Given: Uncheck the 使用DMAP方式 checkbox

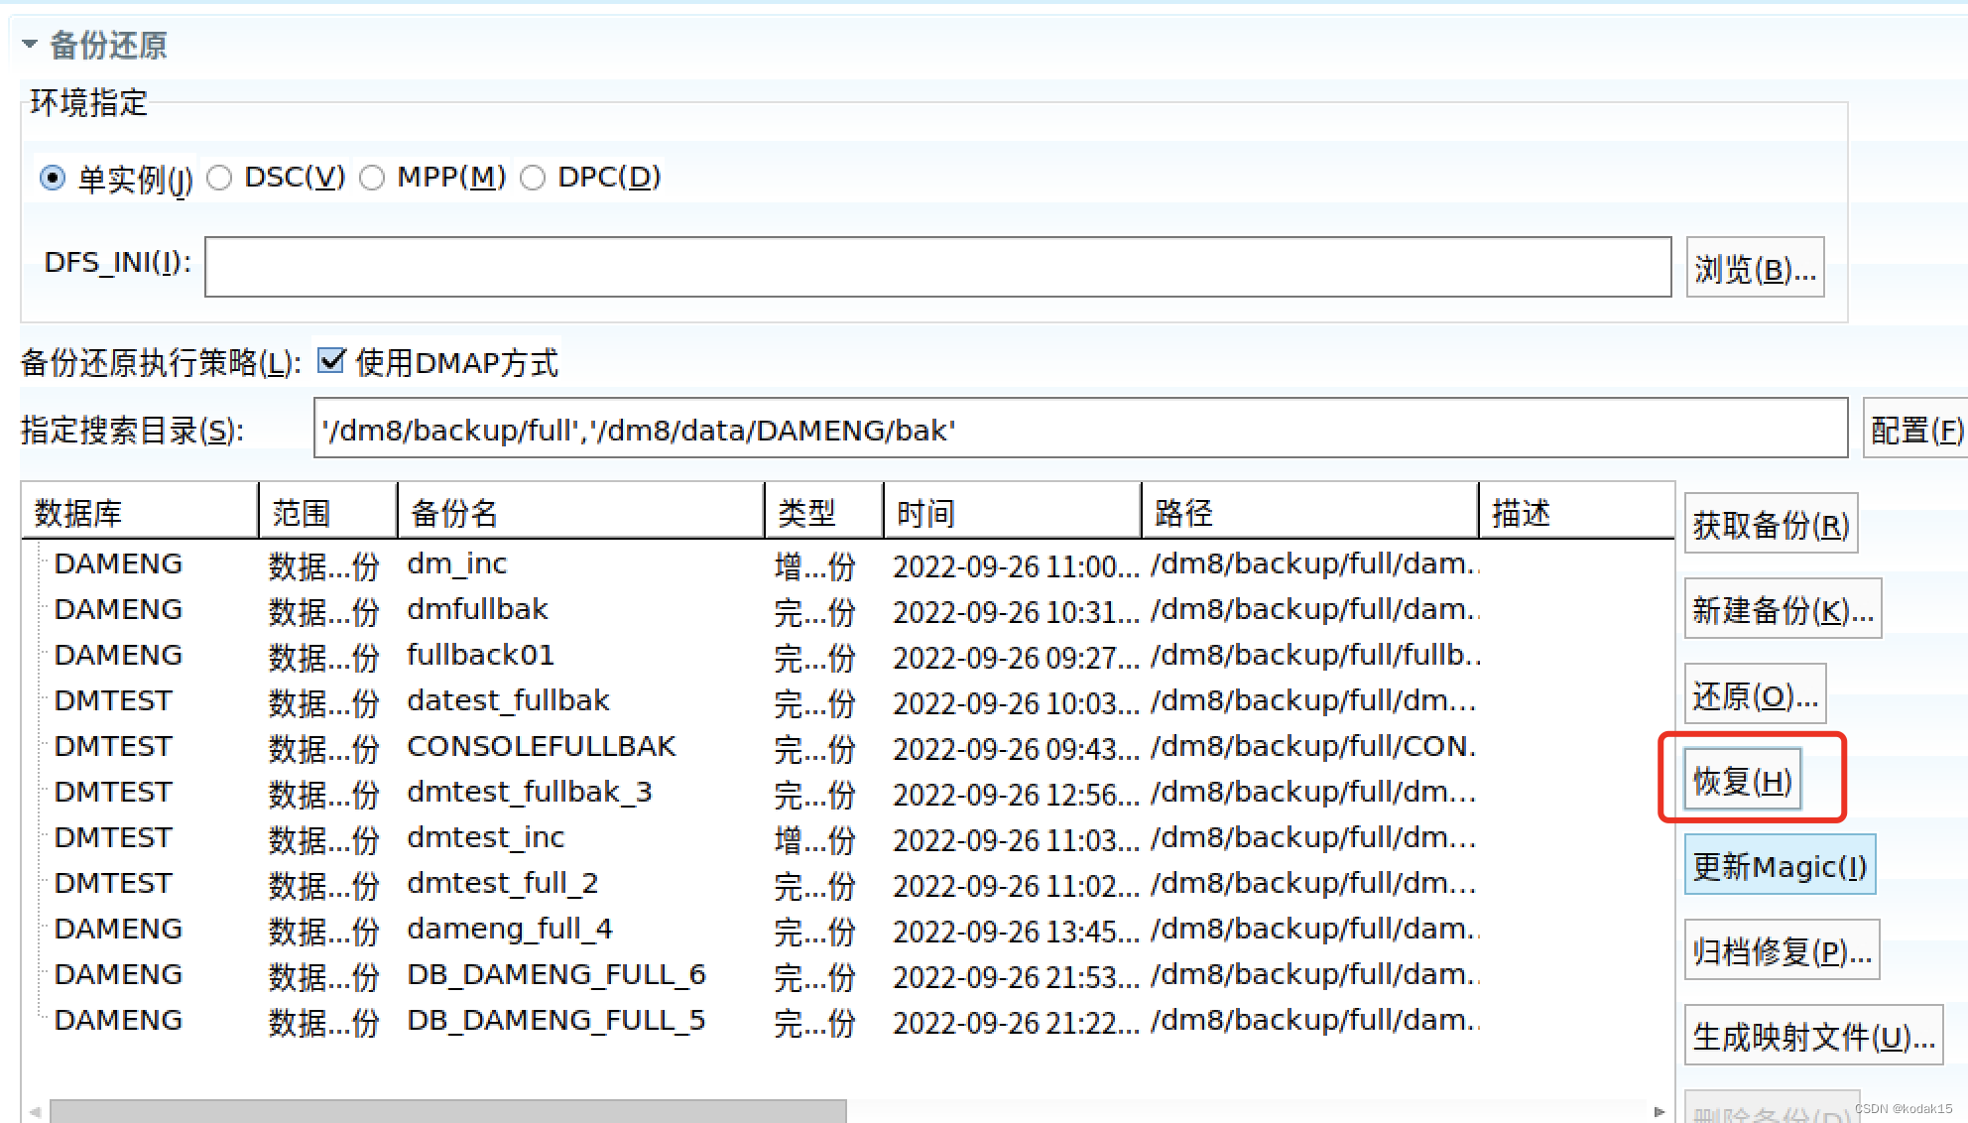Looking at the screenshot, I should click(x=330, y=362).
